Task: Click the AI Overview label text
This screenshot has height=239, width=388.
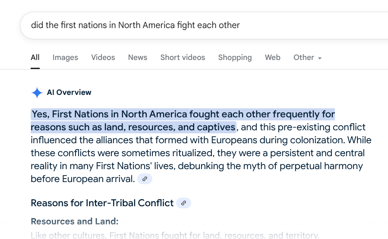Action: tap(69, 92)
